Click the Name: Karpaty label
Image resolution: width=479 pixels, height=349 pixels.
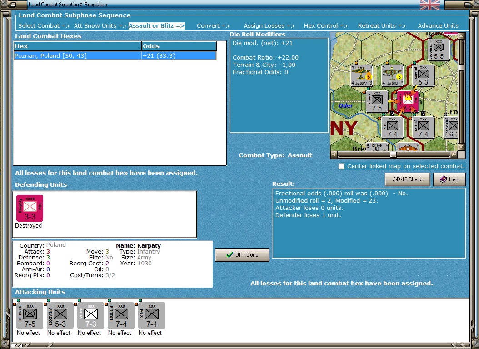[x=139, y=245]
